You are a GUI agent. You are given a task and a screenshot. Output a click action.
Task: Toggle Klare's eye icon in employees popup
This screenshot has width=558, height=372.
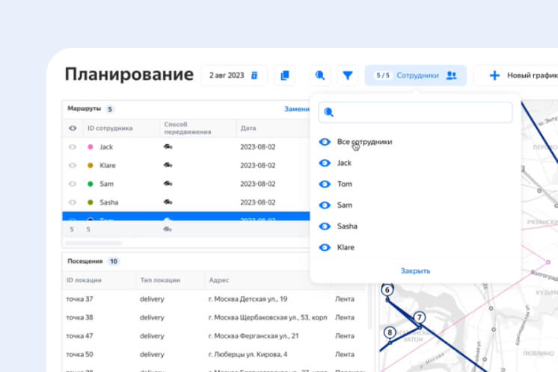click(325, 247)
